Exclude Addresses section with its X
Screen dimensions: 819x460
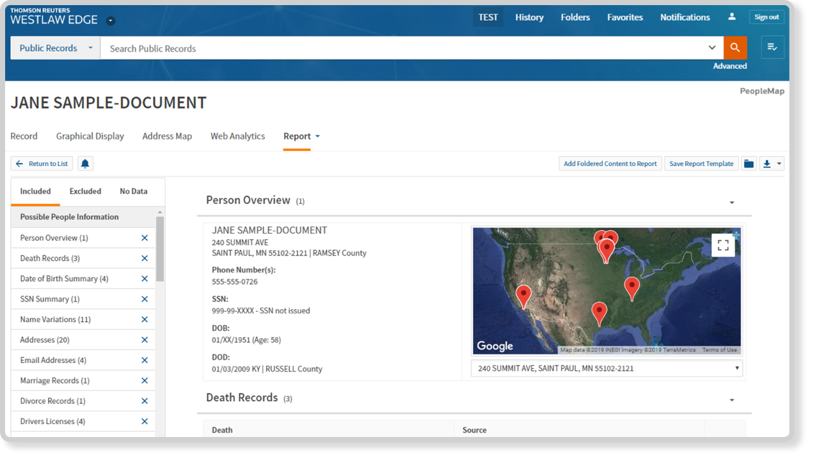tap(145, 340)
